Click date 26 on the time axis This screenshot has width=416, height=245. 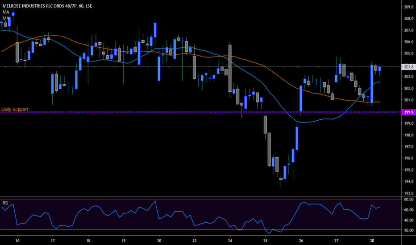click(301, 241)
